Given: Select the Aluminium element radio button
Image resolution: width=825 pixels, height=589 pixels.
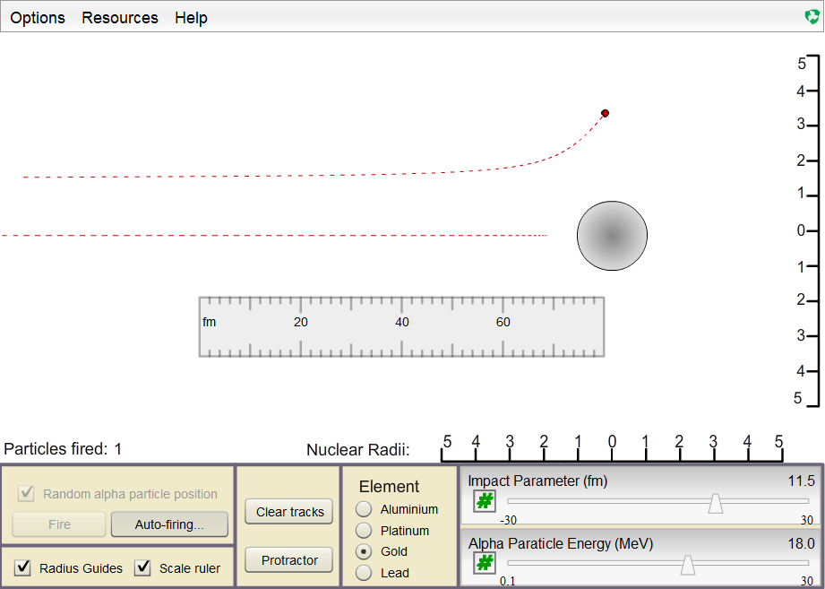Looking at the screenshot, I should 365,509.
